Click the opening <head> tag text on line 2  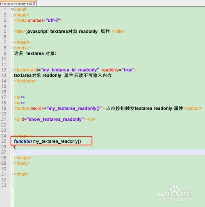(21, 15)
